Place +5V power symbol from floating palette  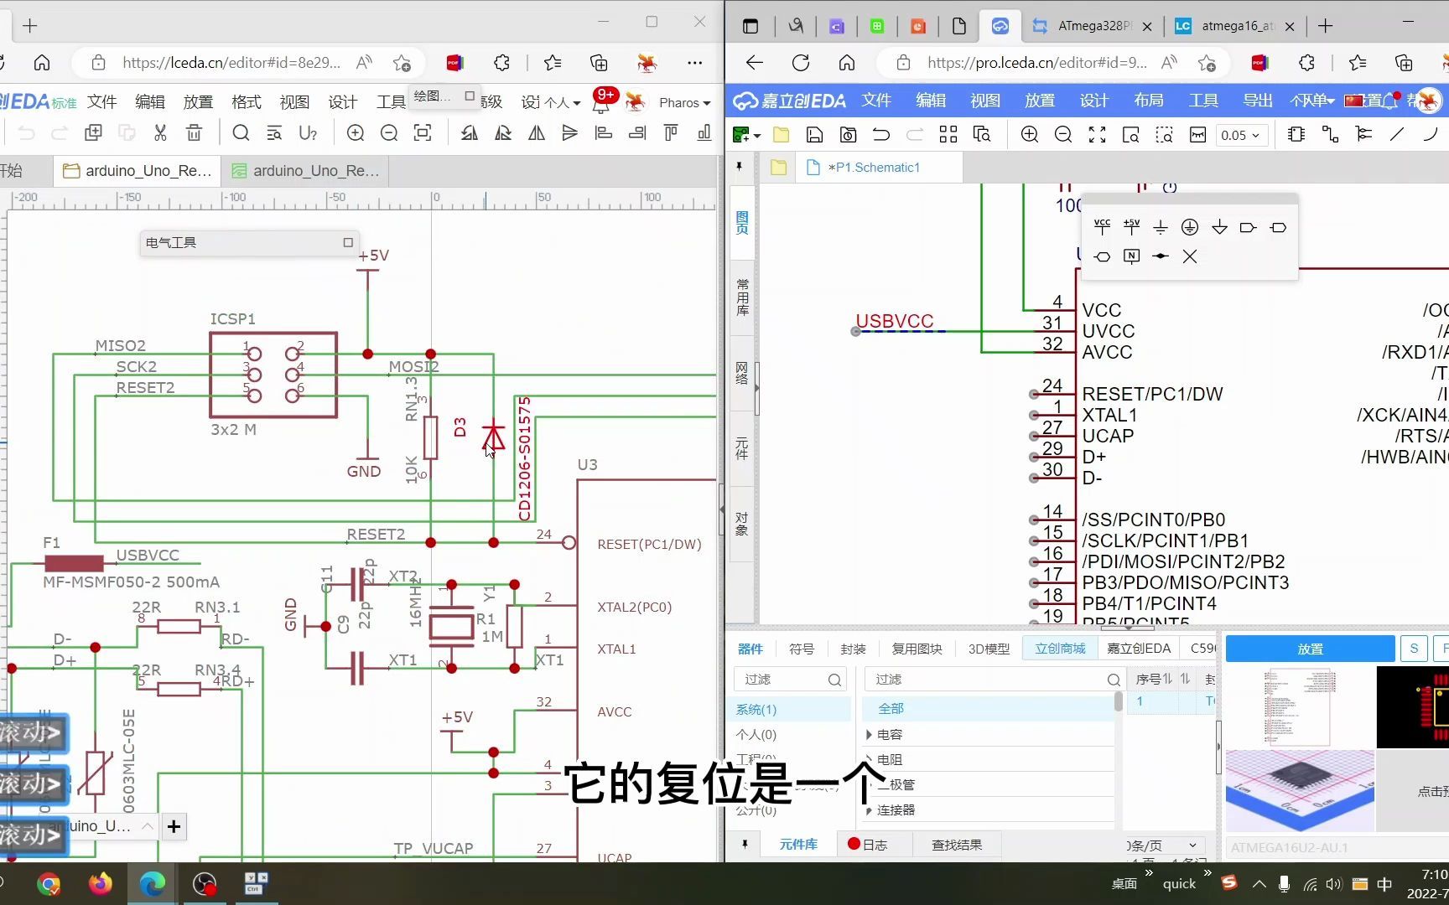(x=1131, y=226)
